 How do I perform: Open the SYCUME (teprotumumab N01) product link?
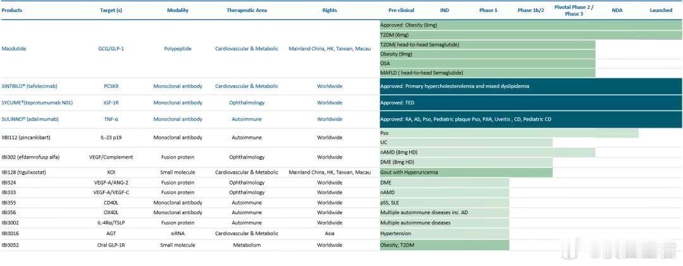[x=37, y=103]
